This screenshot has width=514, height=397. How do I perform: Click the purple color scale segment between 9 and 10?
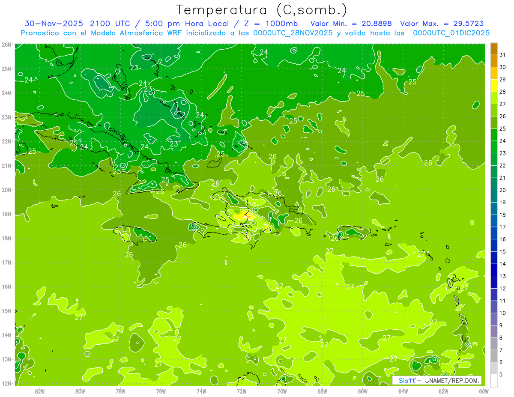(x=494, y=319)
